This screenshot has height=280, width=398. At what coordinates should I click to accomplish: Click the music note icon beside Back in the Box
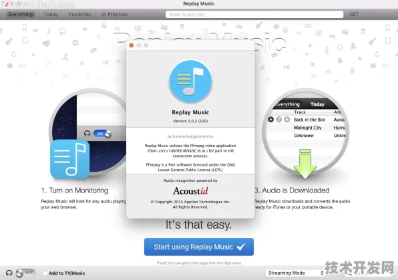[x=279, y=120]
